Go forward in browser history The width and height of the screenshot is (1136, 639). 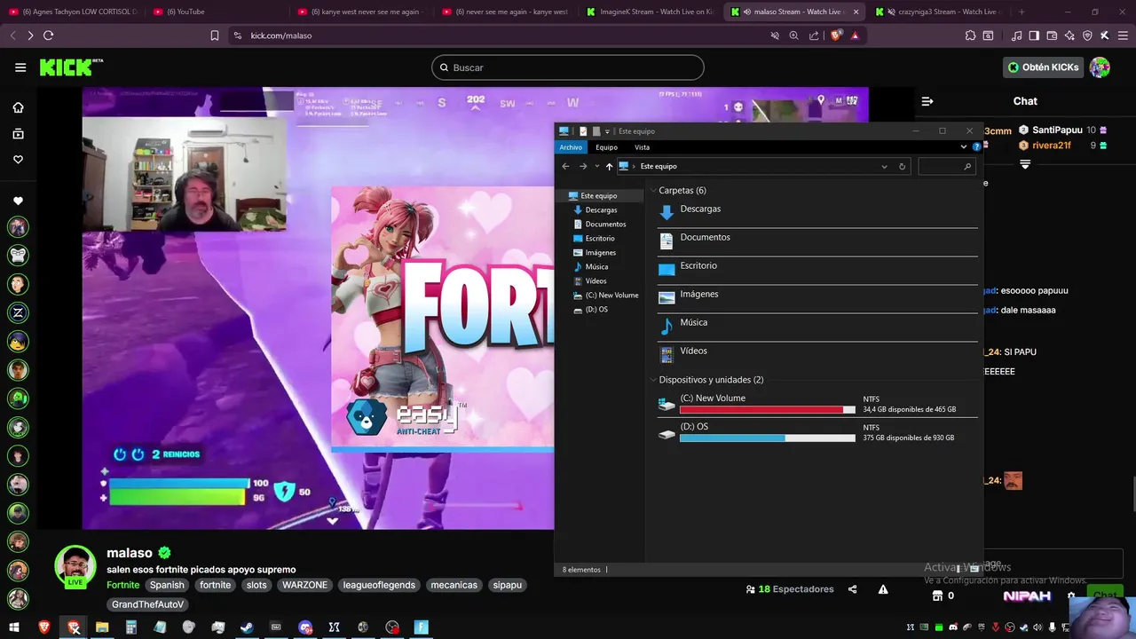[29, 35]
